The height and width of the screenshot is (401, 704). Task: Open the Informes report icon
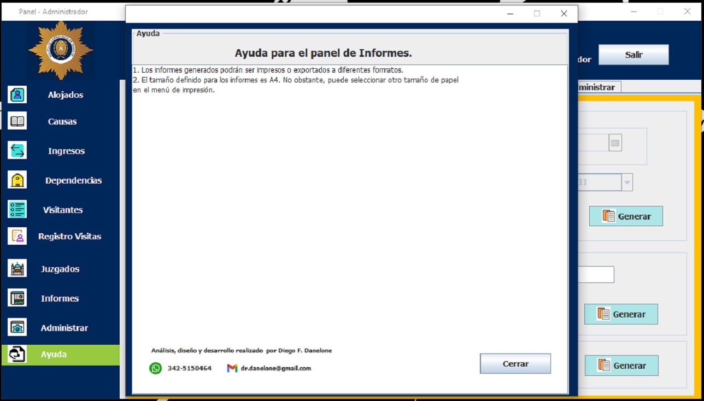point(17,298)
